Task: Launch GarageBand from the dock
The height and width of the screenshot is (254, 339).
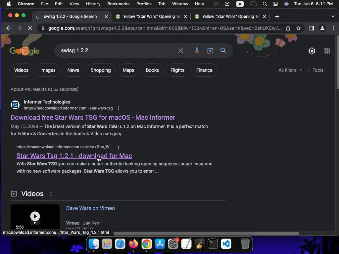Action: (x=200, y=244)
